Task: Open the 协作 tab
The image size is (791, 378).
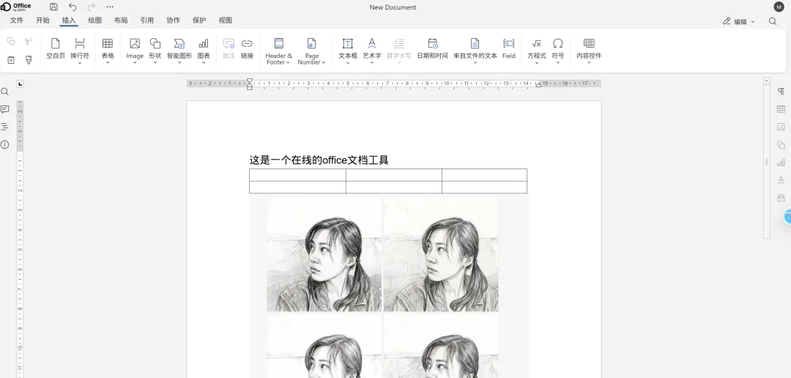Action: (x=173, y=21)
